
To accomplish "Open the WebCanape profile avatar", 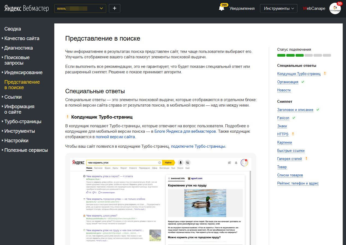I will (335, 8).
